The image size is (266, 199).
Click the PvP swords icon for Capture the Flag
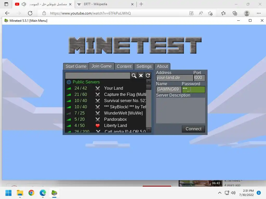98,94
